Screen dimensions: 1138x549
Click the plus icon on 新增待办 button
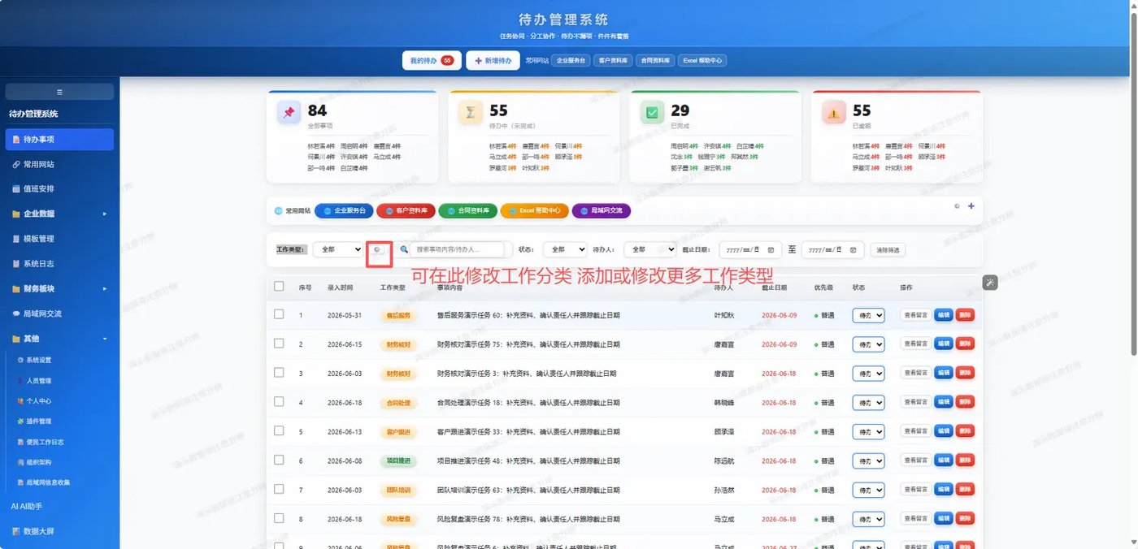coord(479,61)
